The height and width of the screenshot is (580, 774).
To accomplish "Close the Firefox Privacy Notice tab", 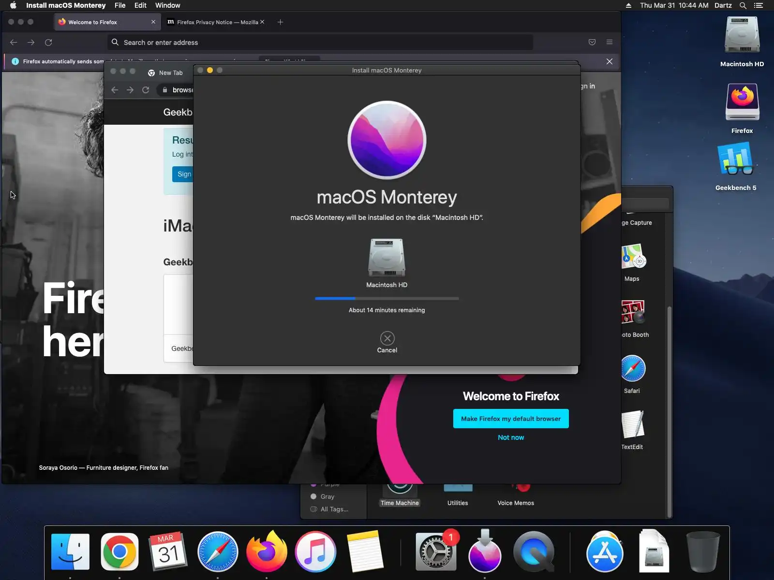I will pos(262,22).
